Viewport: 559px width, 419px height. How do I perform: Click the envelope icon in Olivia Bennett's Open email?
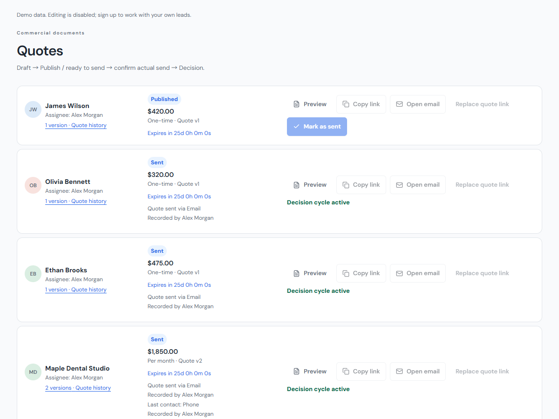399,185
